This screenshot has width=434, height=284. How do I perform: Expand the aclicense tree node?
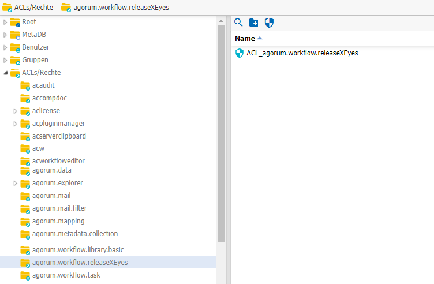(15, 111)
